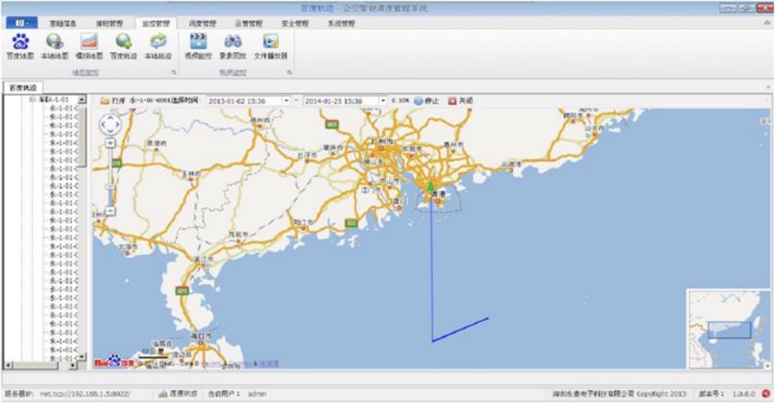Click the blue application menu button

(x=22, y=22)
